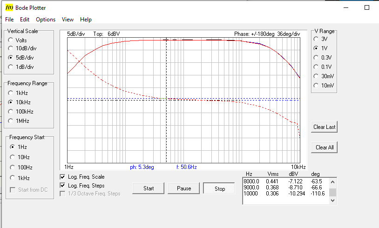
Task: Set frequency range to 1kHz
Action: tap(10, 93)
